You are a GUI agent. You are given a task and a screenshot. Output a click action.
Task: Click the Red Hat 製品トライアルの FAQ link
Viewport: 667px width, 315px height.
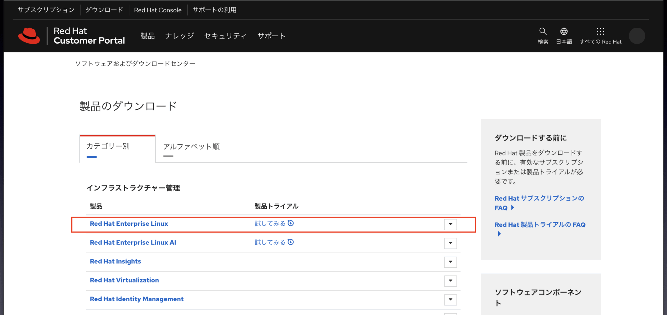click(x=540, y=225)
